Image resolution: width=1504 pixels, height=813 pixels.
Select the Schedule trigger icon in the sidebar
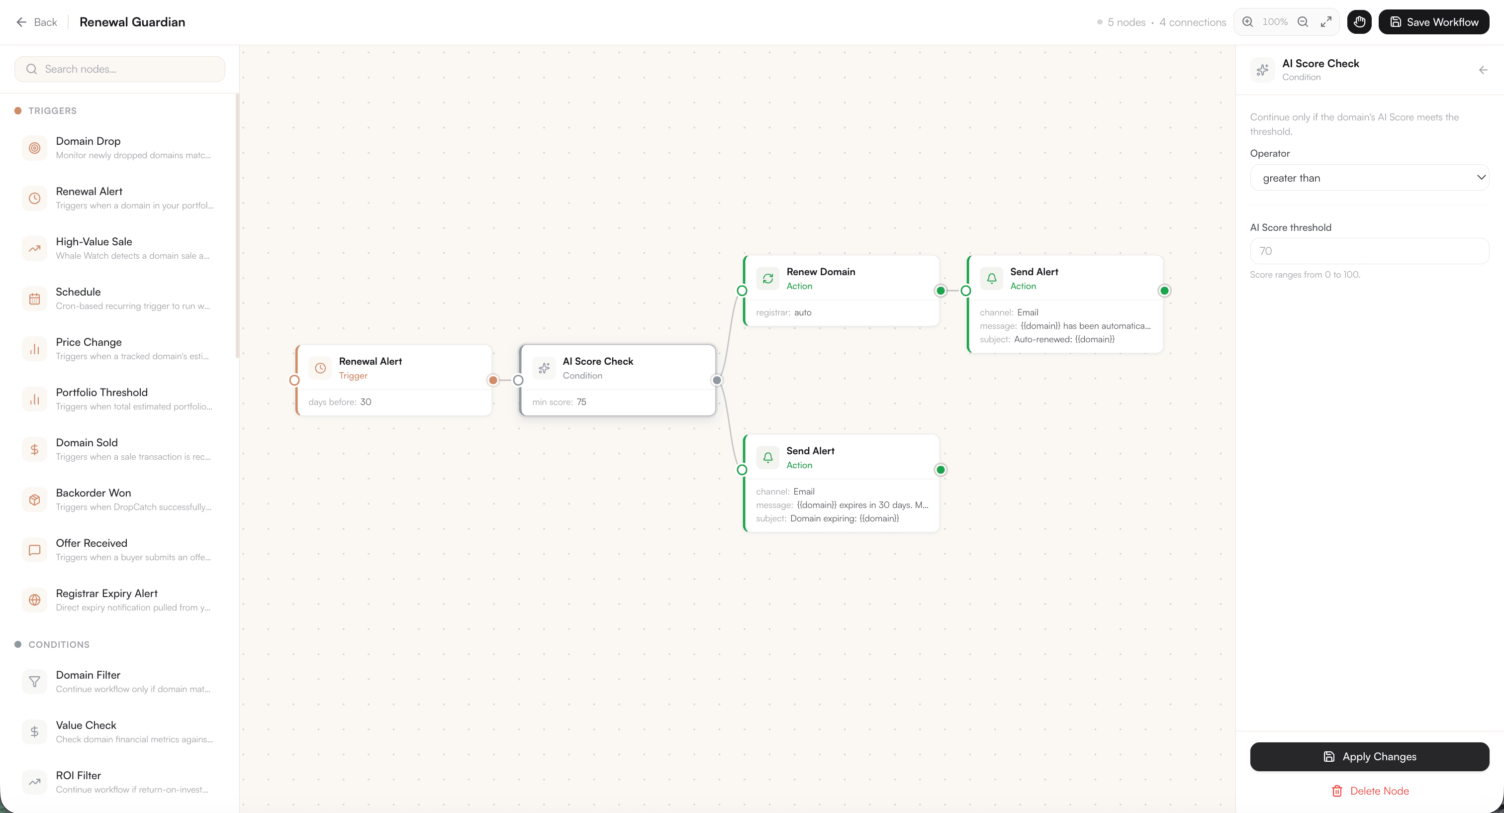(x=34, y=299)
